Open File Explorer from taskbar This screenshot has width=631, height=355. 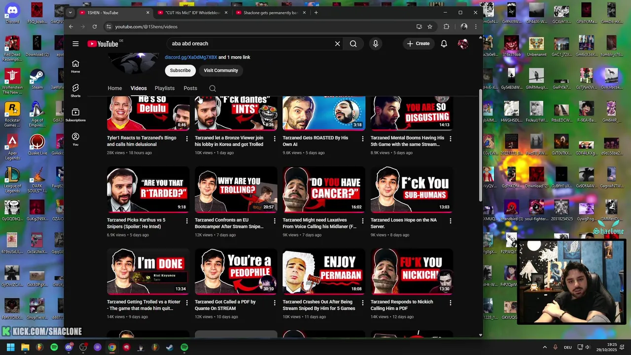coord(25,347)
